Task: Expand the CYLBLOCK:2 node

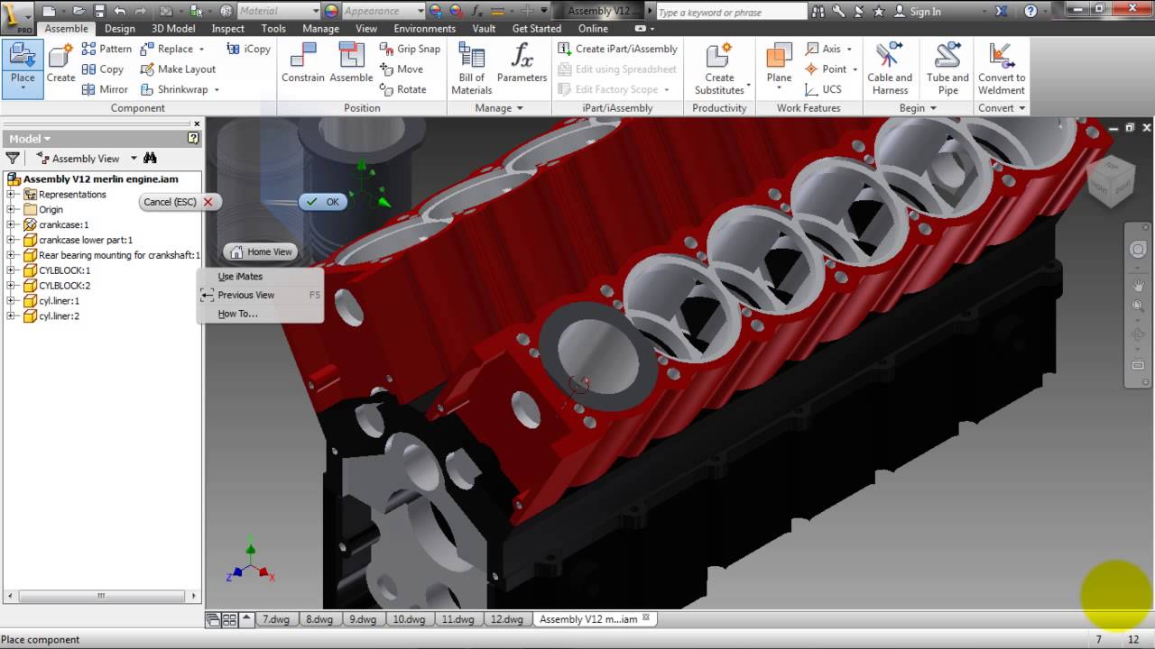Action: (11, 286)
